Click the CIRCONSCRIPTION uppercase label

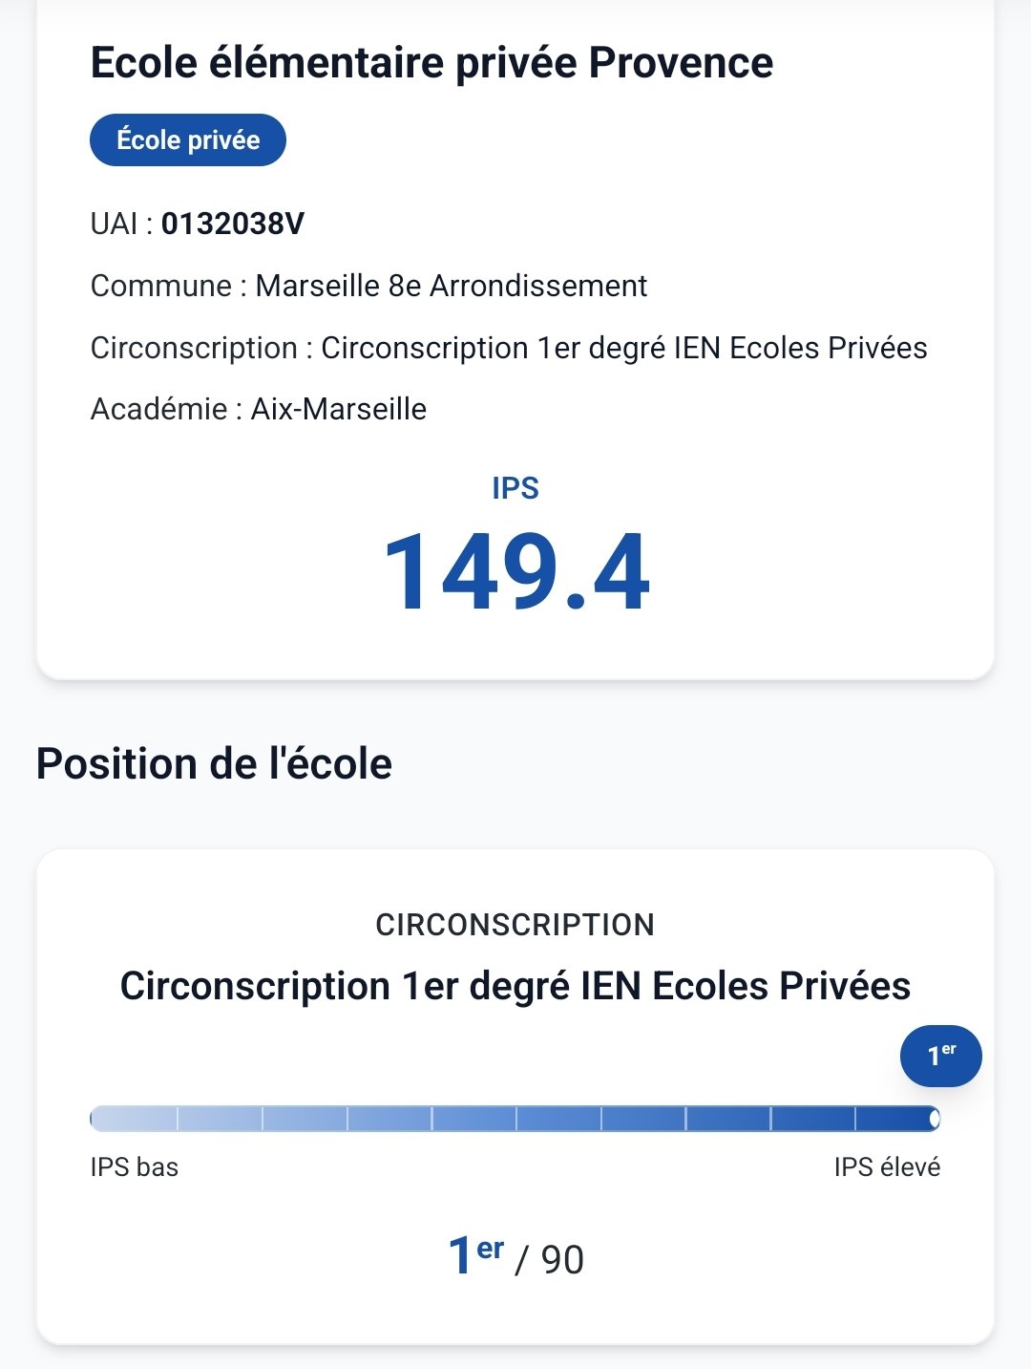[515, 925]
